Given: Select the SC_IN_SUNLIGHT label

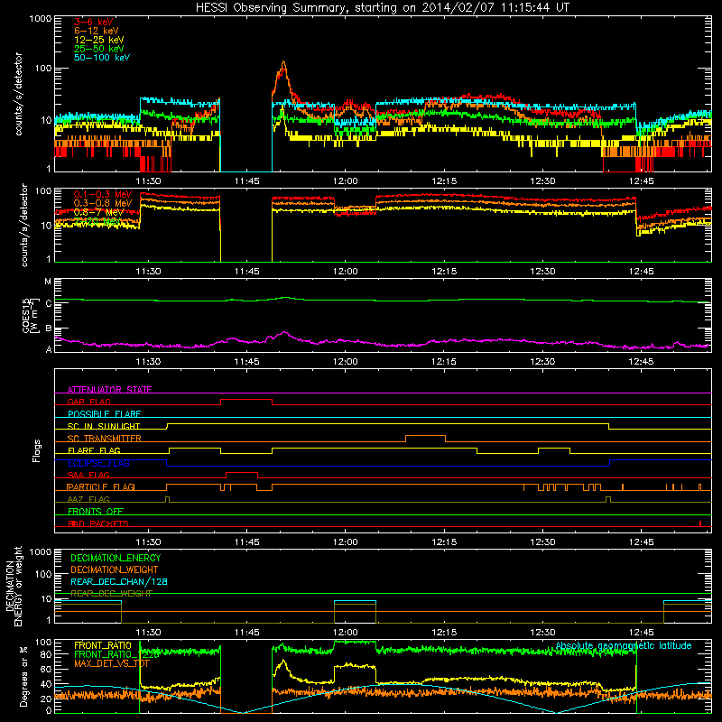Looking at the screenshot, I should 104,426.
